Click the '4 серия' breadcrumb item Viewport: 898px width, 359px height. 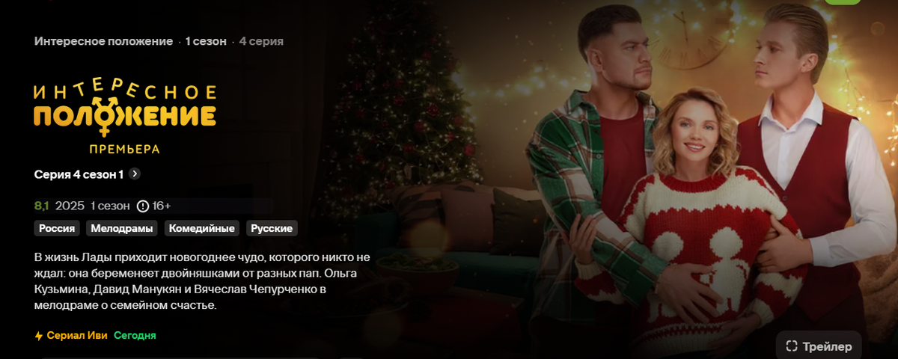point(261,41)
